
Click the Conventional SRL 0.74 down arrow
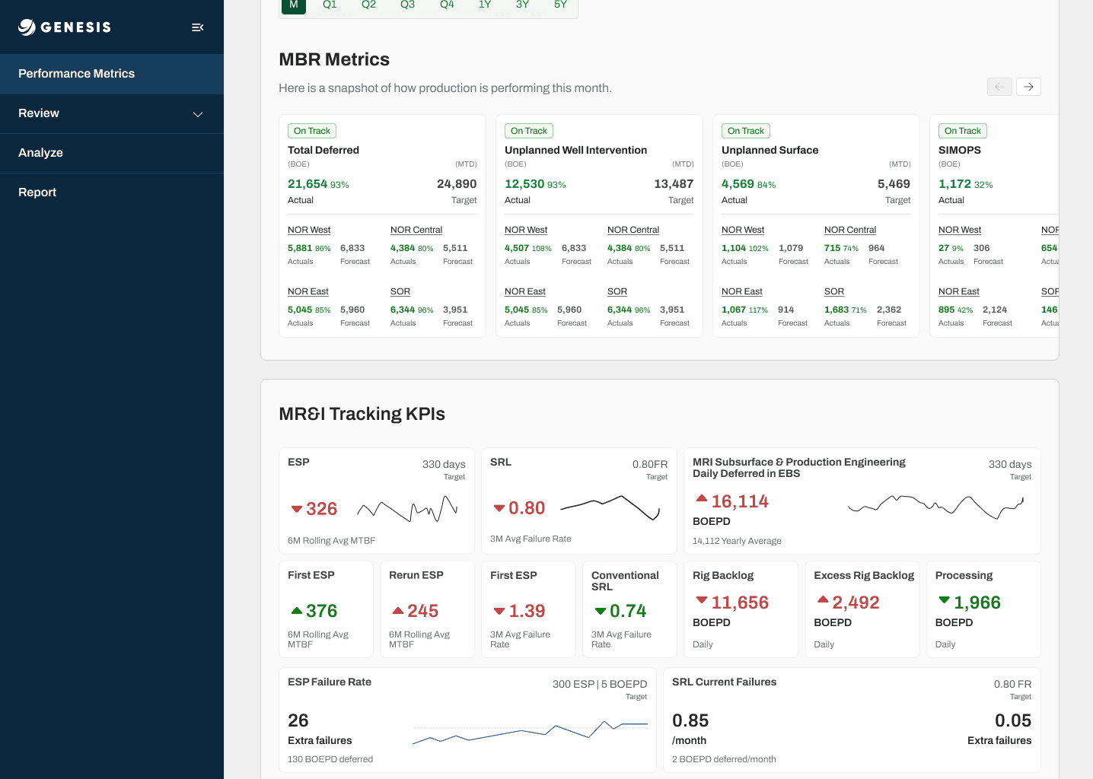[601, 611]
